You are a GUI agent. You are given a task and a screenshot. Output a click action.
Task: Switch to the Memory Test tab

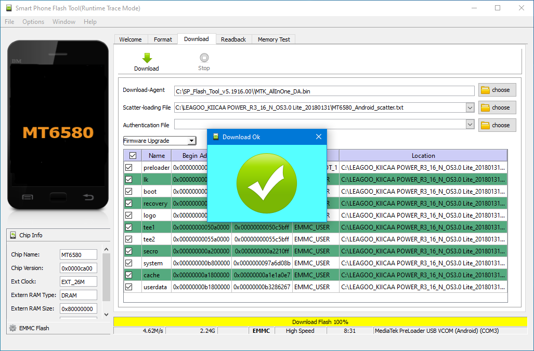point(274,39)
